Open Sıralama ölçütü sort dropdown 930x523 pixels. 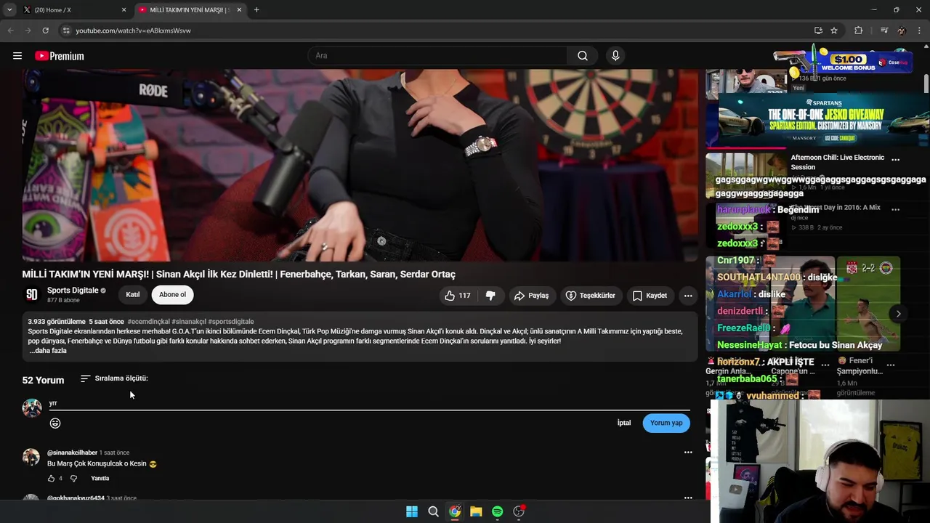(x=114, y=378)
